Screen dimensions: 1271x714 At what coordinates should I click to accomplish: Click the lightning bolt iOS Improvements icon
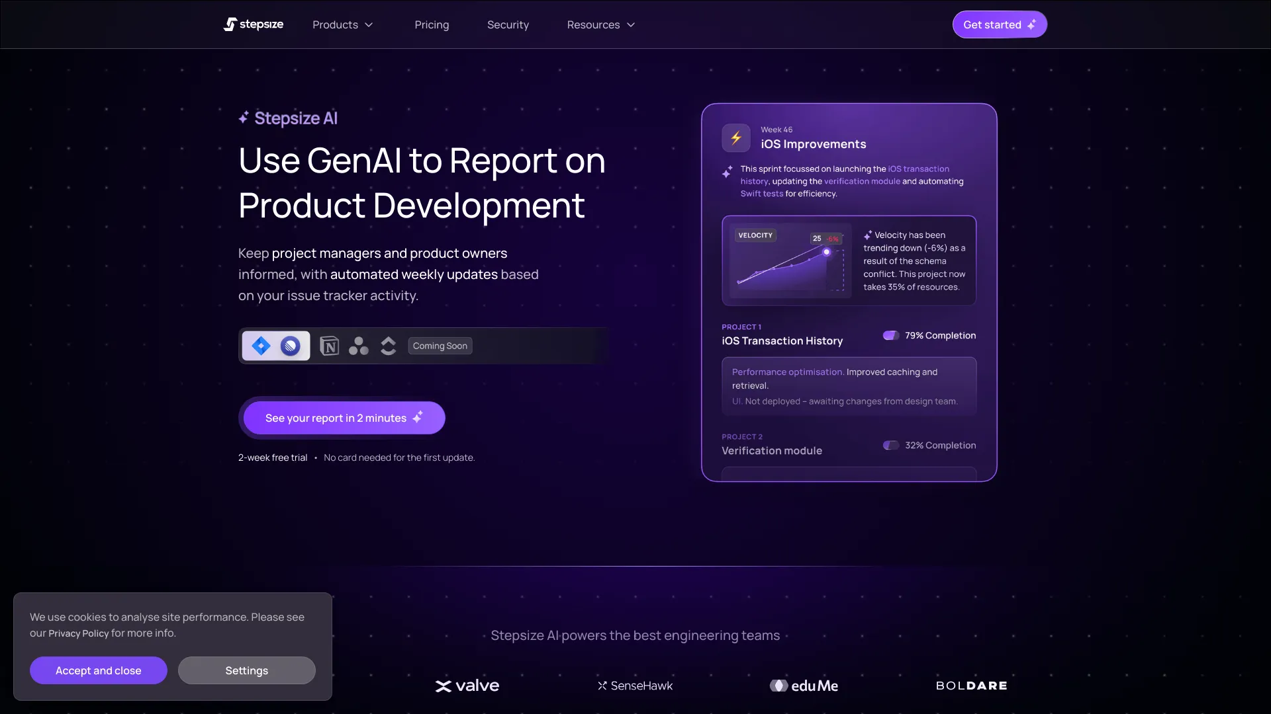point(735,138)
